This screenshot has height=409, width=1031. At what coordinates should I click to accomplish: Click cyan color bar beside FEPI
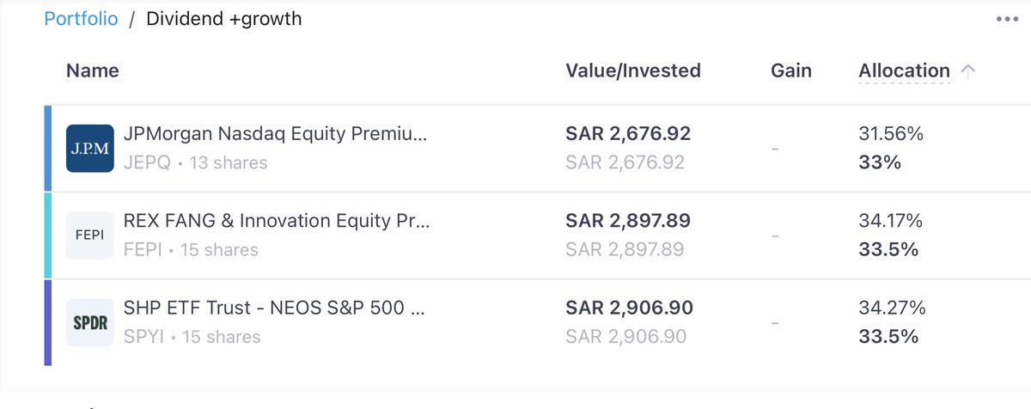click(x=48, y=235)
